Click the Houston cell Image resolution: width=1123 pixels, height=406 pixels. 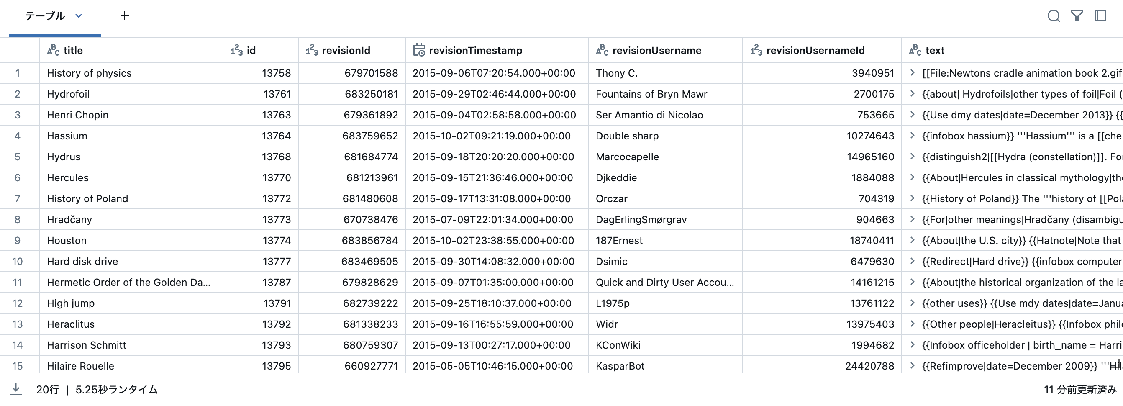pyautogui.click(x=67, y=240)
